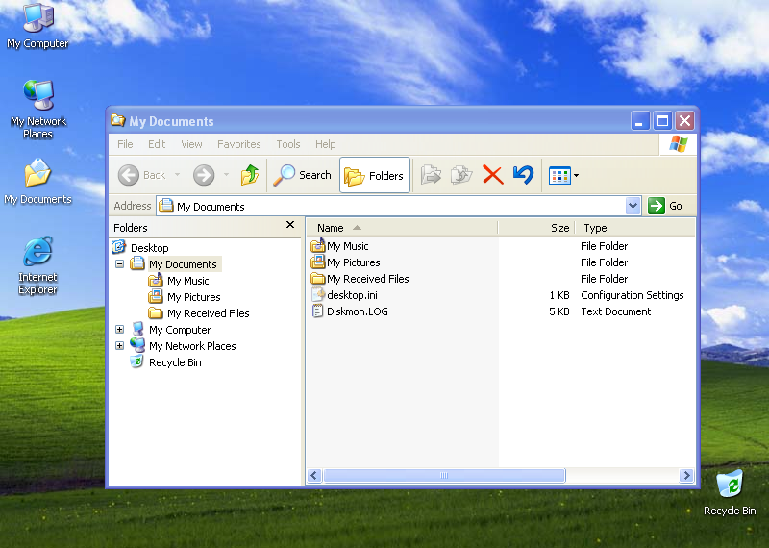This screenshot has width=769, height=548.
Task: Select My Network Places in tree
Action: 192,346
